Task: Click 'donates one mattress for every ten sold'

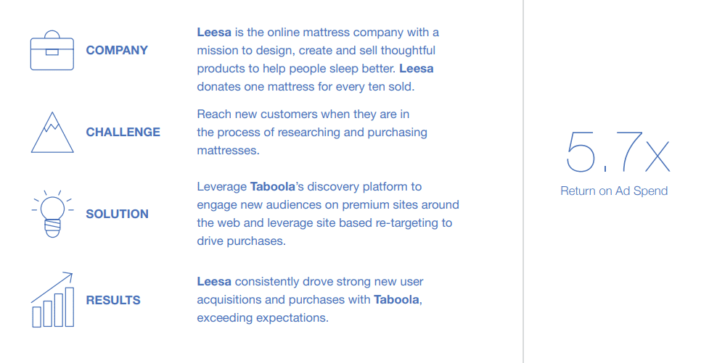Action: click(x=306, y=87)
